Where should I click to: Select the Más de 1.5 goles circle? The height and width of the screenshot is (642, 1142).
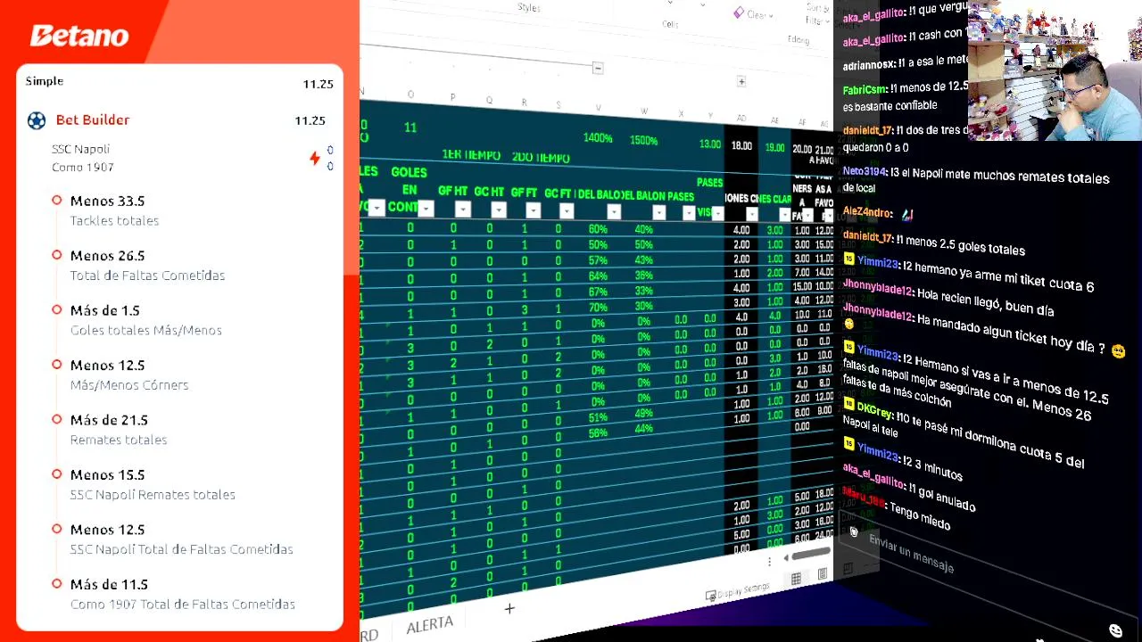click(57, 310)
